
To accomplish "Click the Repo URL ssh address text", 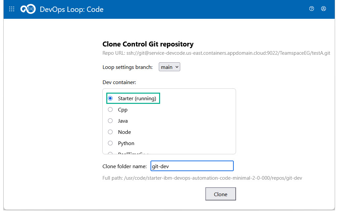I will pos(216,53).
